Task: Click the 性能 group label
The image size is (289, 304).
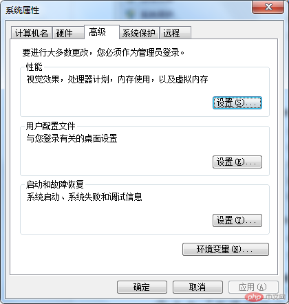Action: pyautogui.click(x=34, y=67)
